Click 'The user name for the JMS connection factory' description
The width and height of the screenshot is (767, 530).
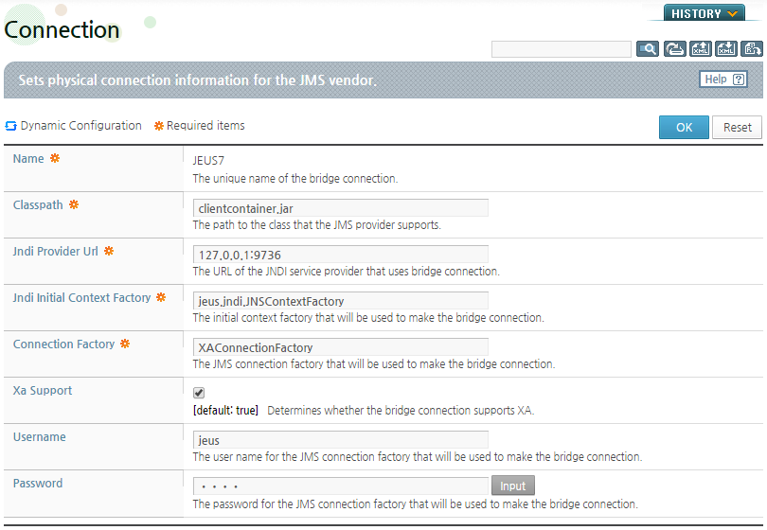click(418, 457)
